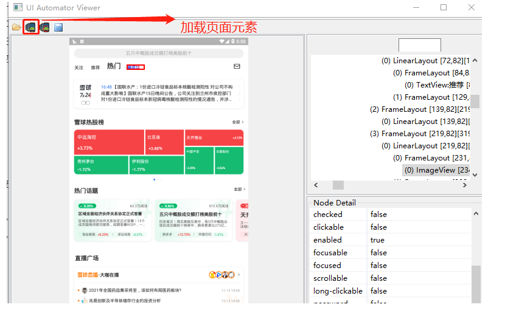Click 全部 next to 雪球热股榜

238,122
